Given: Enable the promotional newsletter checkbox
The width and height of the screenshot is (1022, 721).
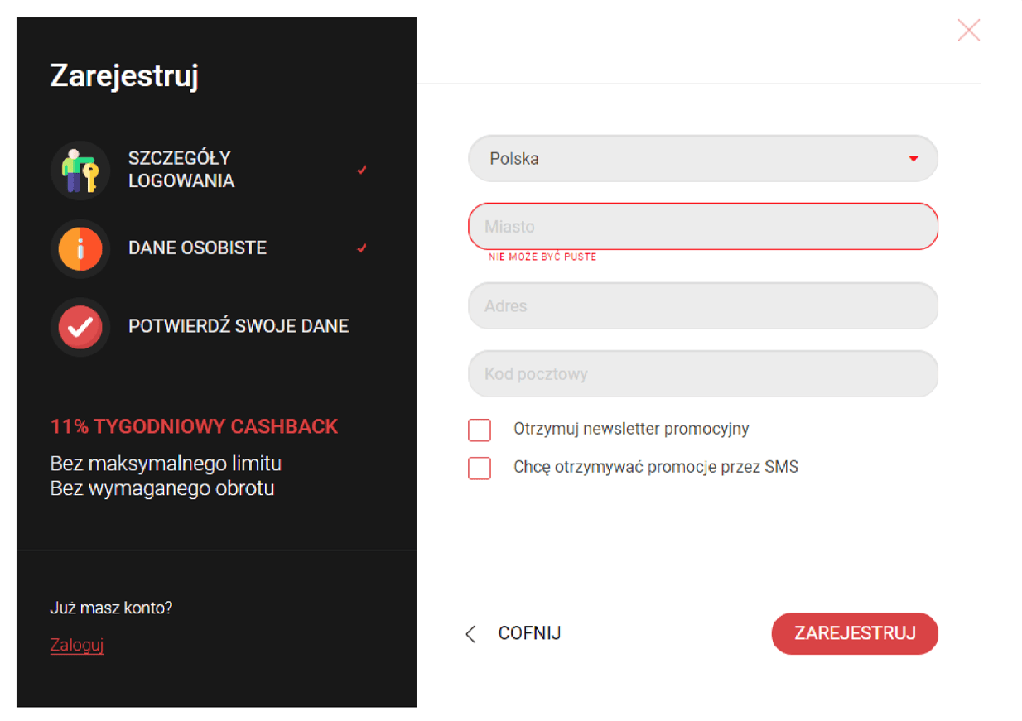Looking at the screenshot, I should (480, 430).
